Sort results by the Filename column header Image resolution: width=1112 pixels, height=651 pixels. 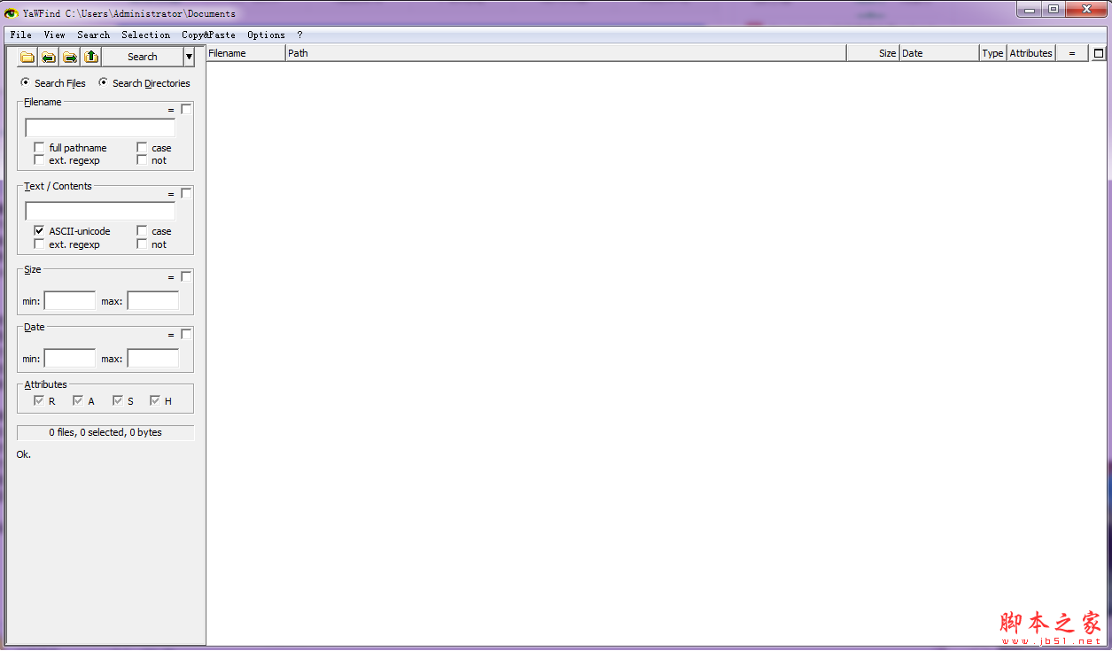245,53
